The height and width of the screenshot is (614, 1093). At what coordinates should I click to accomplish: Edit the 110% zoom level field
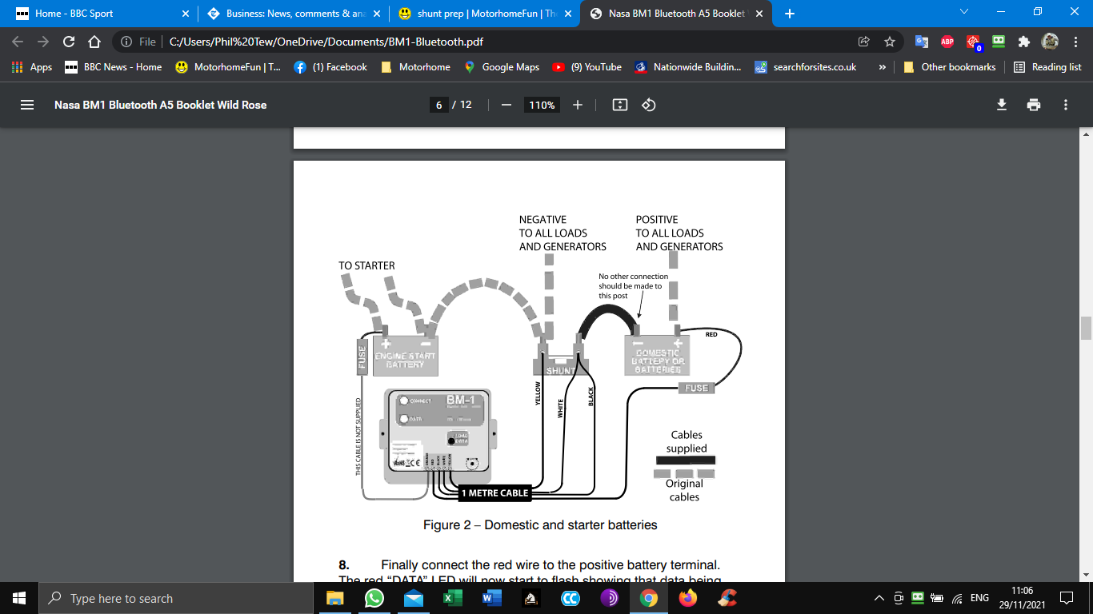[x=542, y=105]
